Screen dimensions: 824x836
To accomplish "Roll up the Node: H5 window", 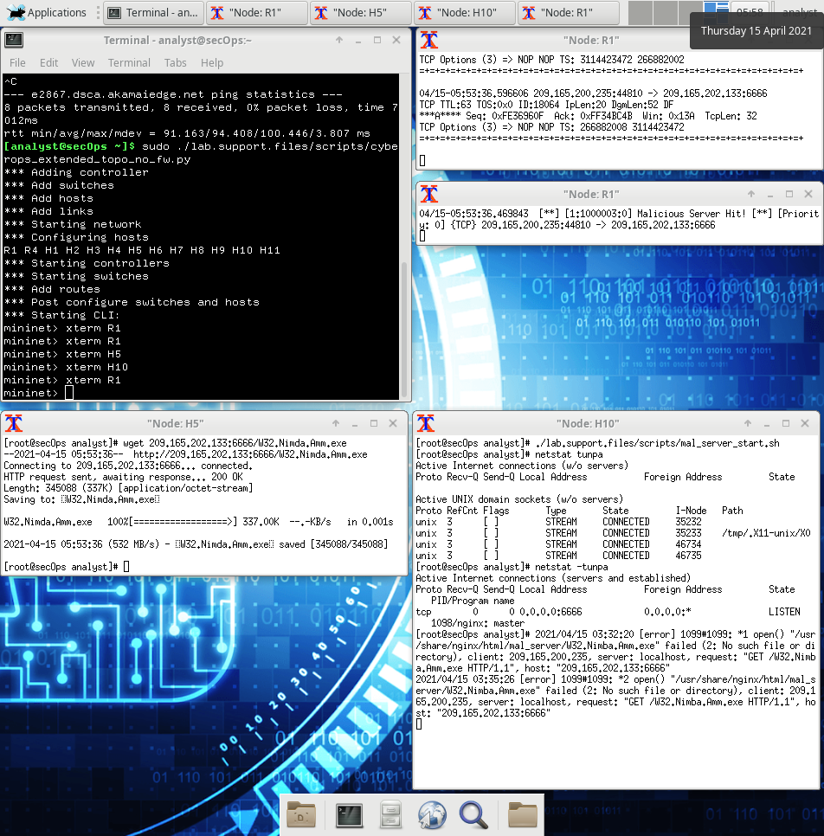I will pos(336,423).
